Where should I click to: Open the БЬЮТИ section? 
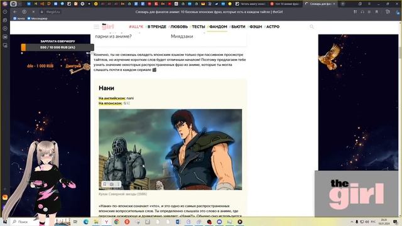(x=238, y=26)
